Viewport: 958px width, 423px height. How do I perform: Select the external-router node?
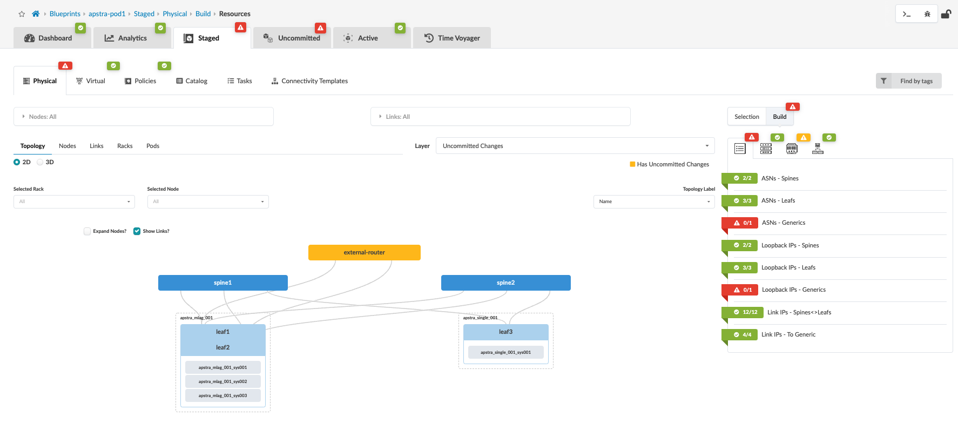[x=365, y=252]
